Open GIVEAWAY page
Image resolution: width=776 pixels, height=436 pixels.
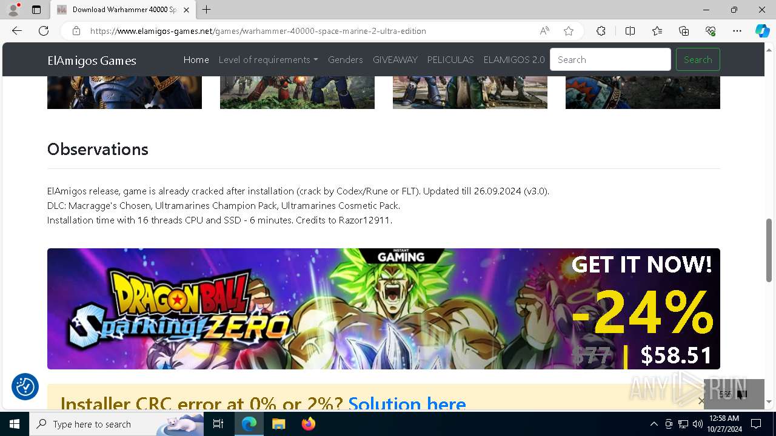395,59
